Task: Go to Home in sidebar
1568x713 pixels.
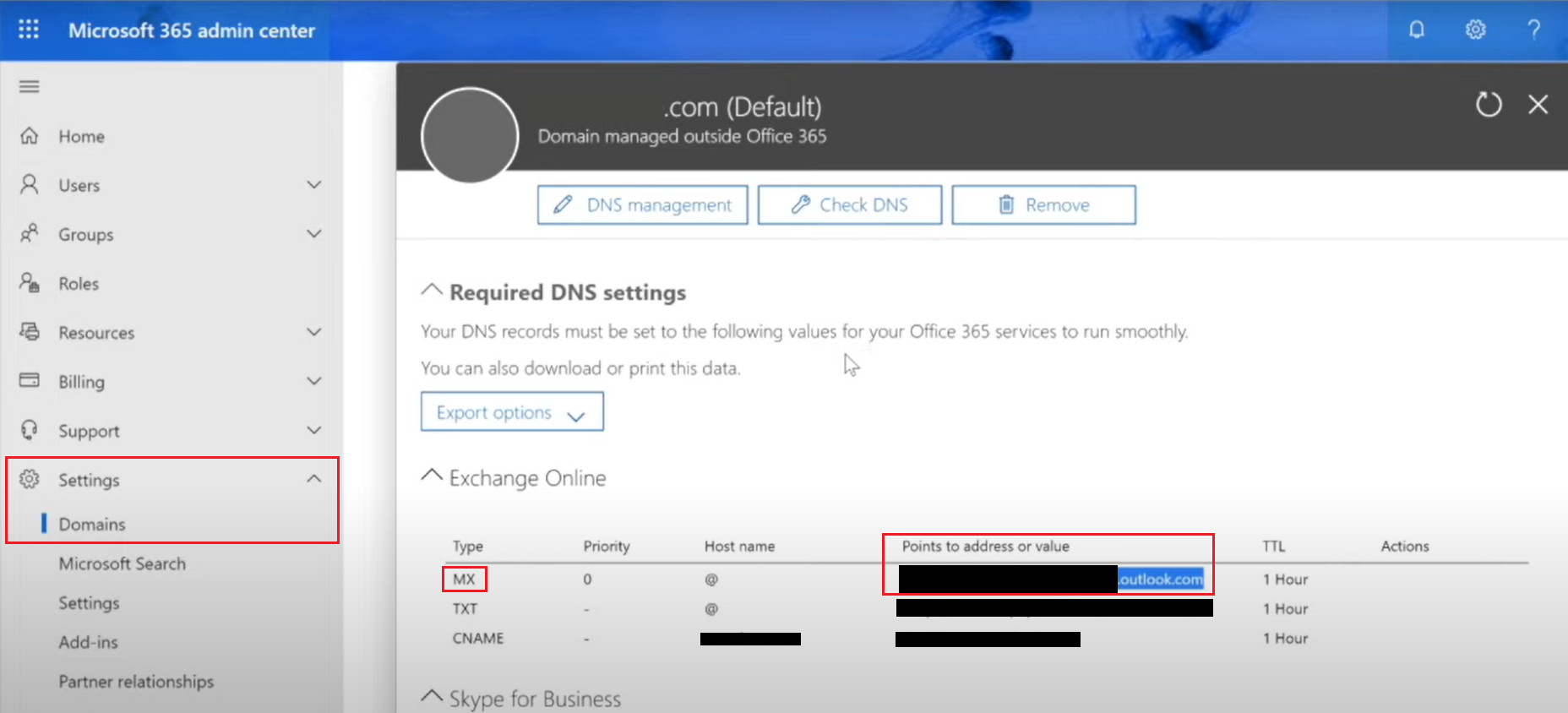Action: 81,137
